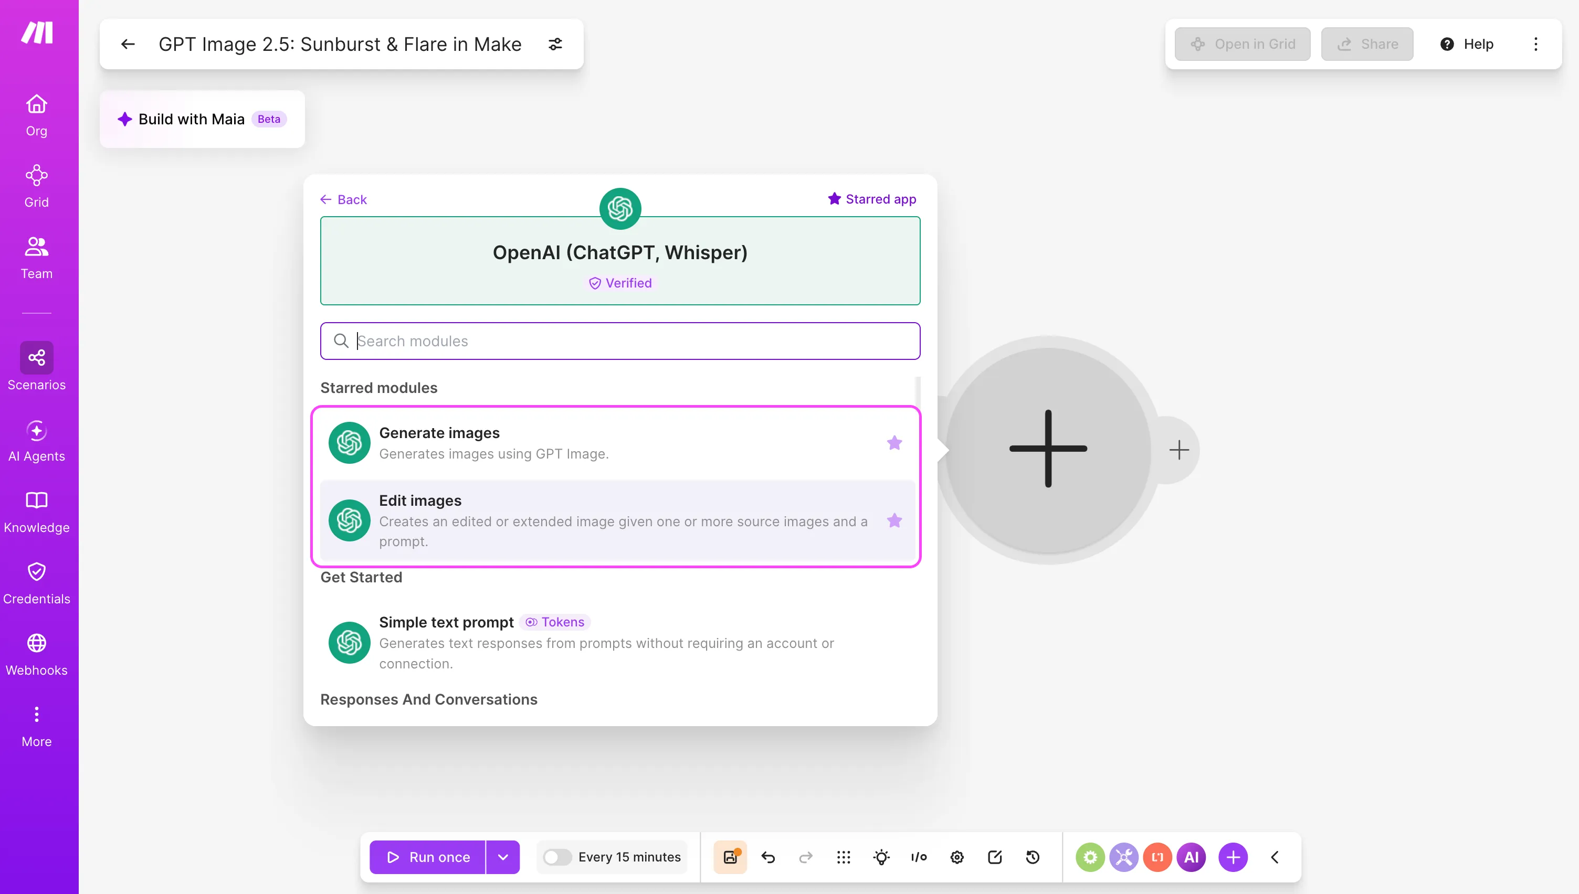Click the redo arrow
Viewport: 1579px width, 894px height.
[806, 857]
